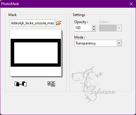Click the white center of mask preview
The height and width of the screenshot is (115, 136).
click(x=36, y=53)
